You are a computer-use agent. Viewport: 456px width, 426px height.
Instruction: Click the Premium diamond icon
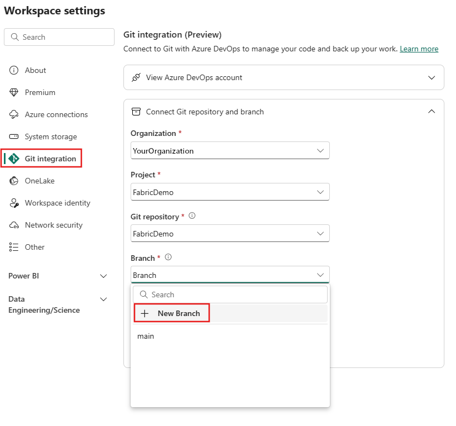pyautogui.click(x=14, y=92)
